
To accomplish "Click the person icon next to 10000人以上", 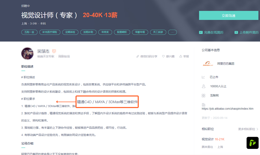I will click(203, 86).
